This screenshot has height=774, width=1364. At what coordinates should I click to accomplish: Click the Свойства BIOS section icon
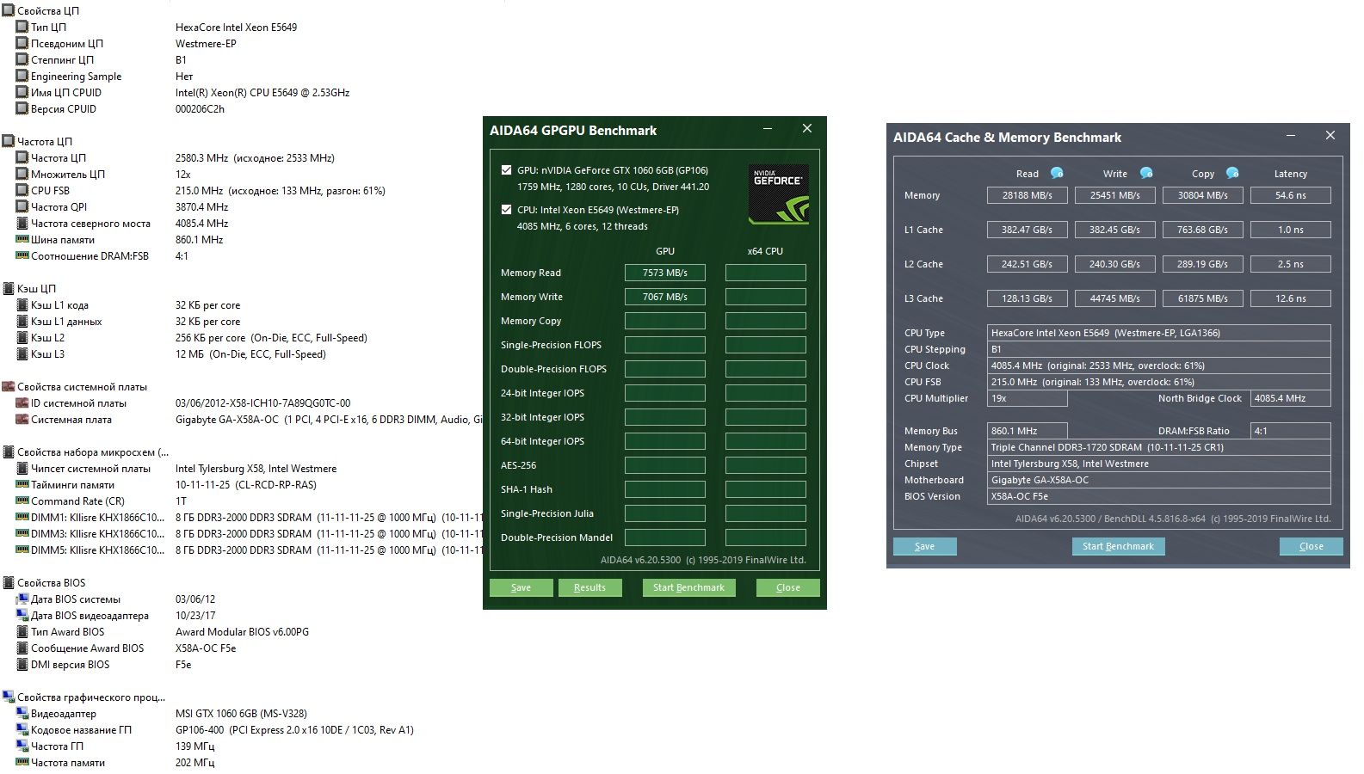pos(9,582)
